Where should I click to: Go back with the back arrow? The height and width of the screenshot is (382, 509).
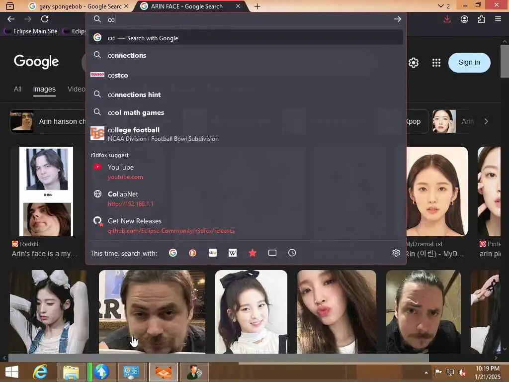(11, 19)
